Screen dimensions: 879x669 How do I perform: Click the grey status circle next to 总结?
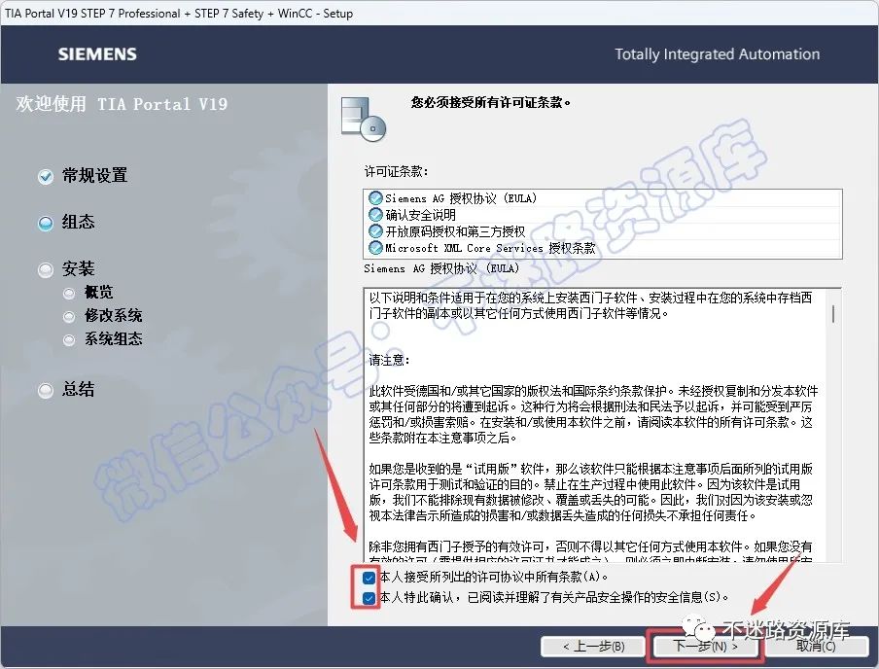[46, 390]
